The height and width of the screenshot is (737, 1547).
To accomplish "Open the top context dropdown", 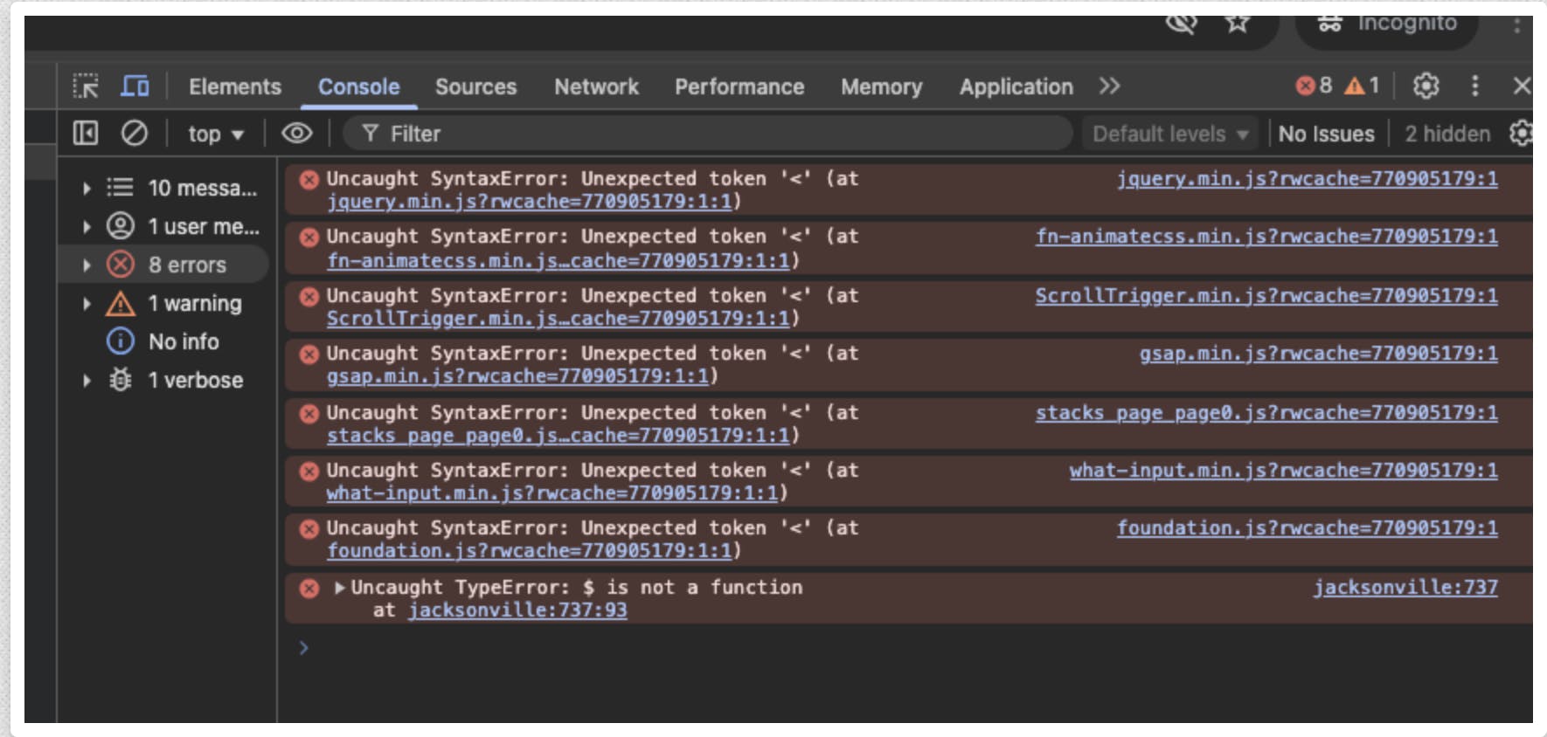I will click(x=215, y=134).
